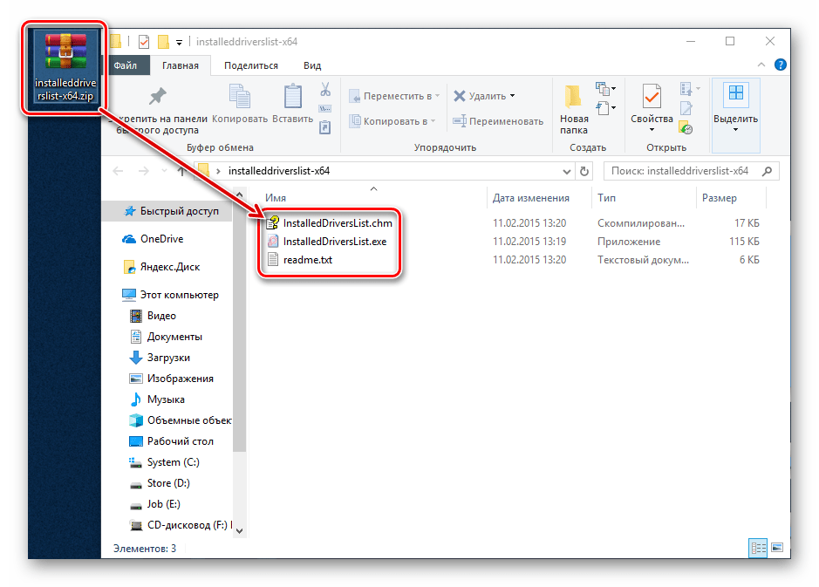819x587 pixels.
Task: Select the readme.txt file
Action: [x=299, y=260]
